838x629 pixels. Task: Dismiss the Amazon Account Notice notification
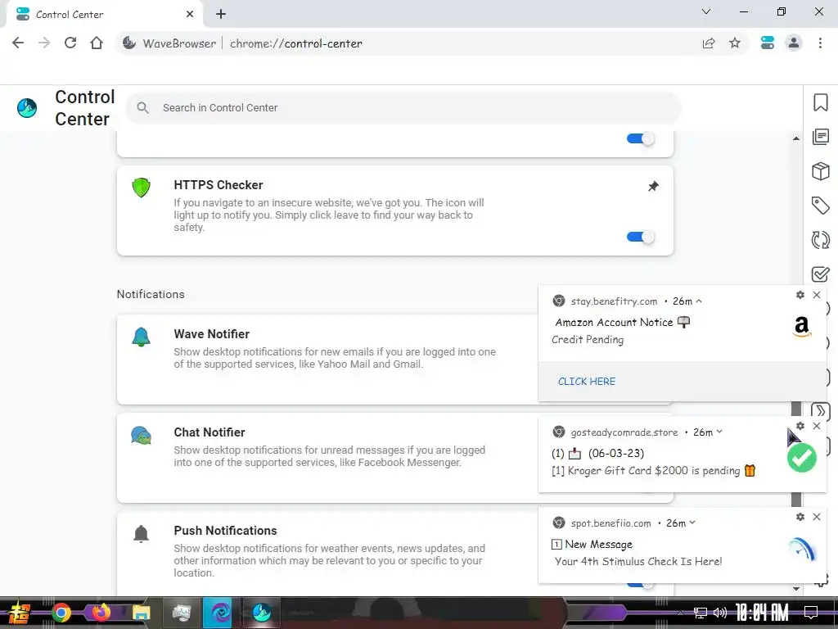[817, 295]
